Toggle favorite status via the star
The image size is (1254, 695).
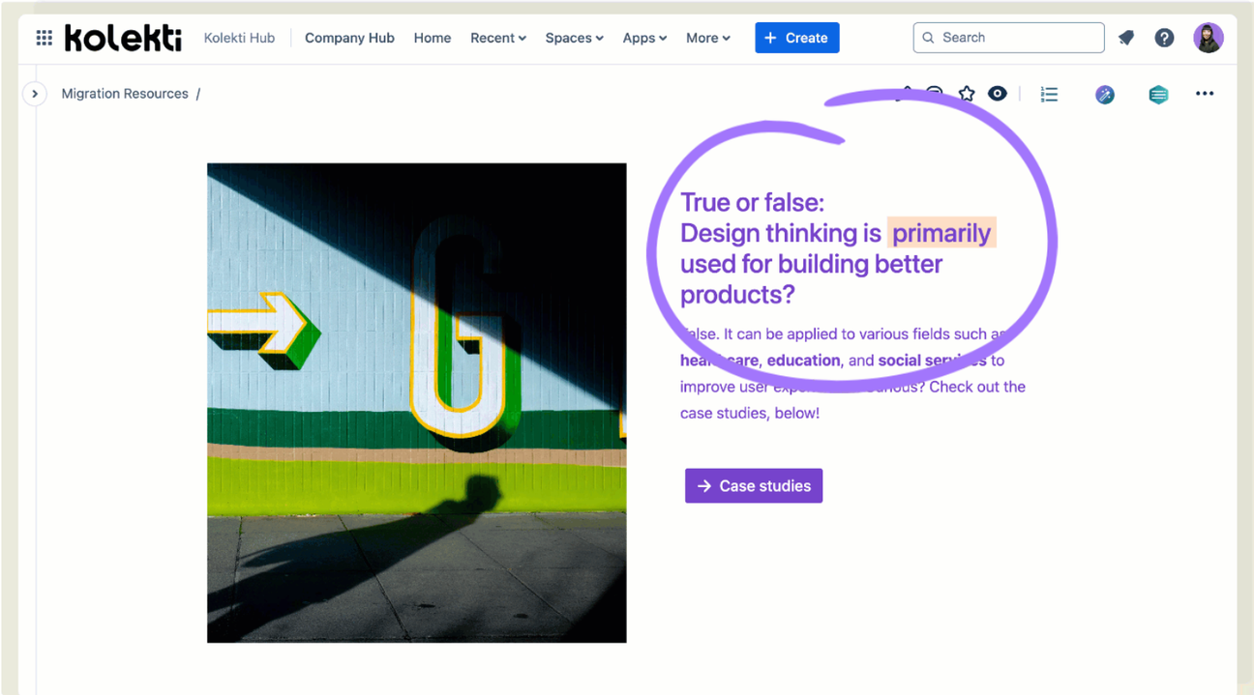tap(966, 94)
